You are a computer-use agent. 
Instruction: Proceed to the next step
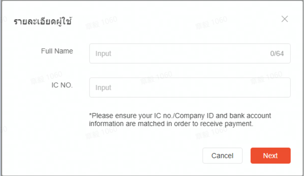point(270,156)
